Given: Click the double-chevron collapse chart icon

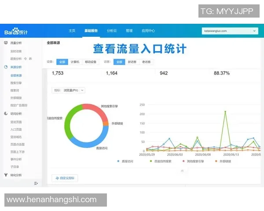Looking at the screenshot, I should coord(182,171).
